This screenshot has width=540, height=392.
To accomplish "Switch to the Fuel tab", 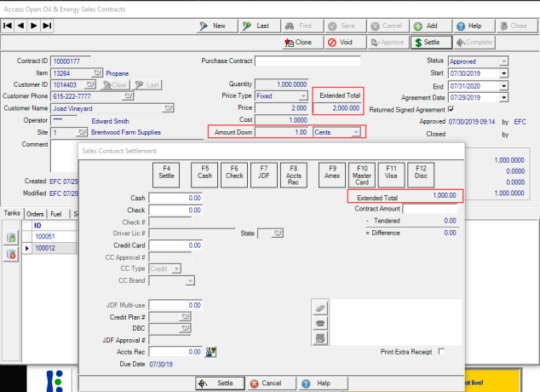I will (x=57, y=213).
